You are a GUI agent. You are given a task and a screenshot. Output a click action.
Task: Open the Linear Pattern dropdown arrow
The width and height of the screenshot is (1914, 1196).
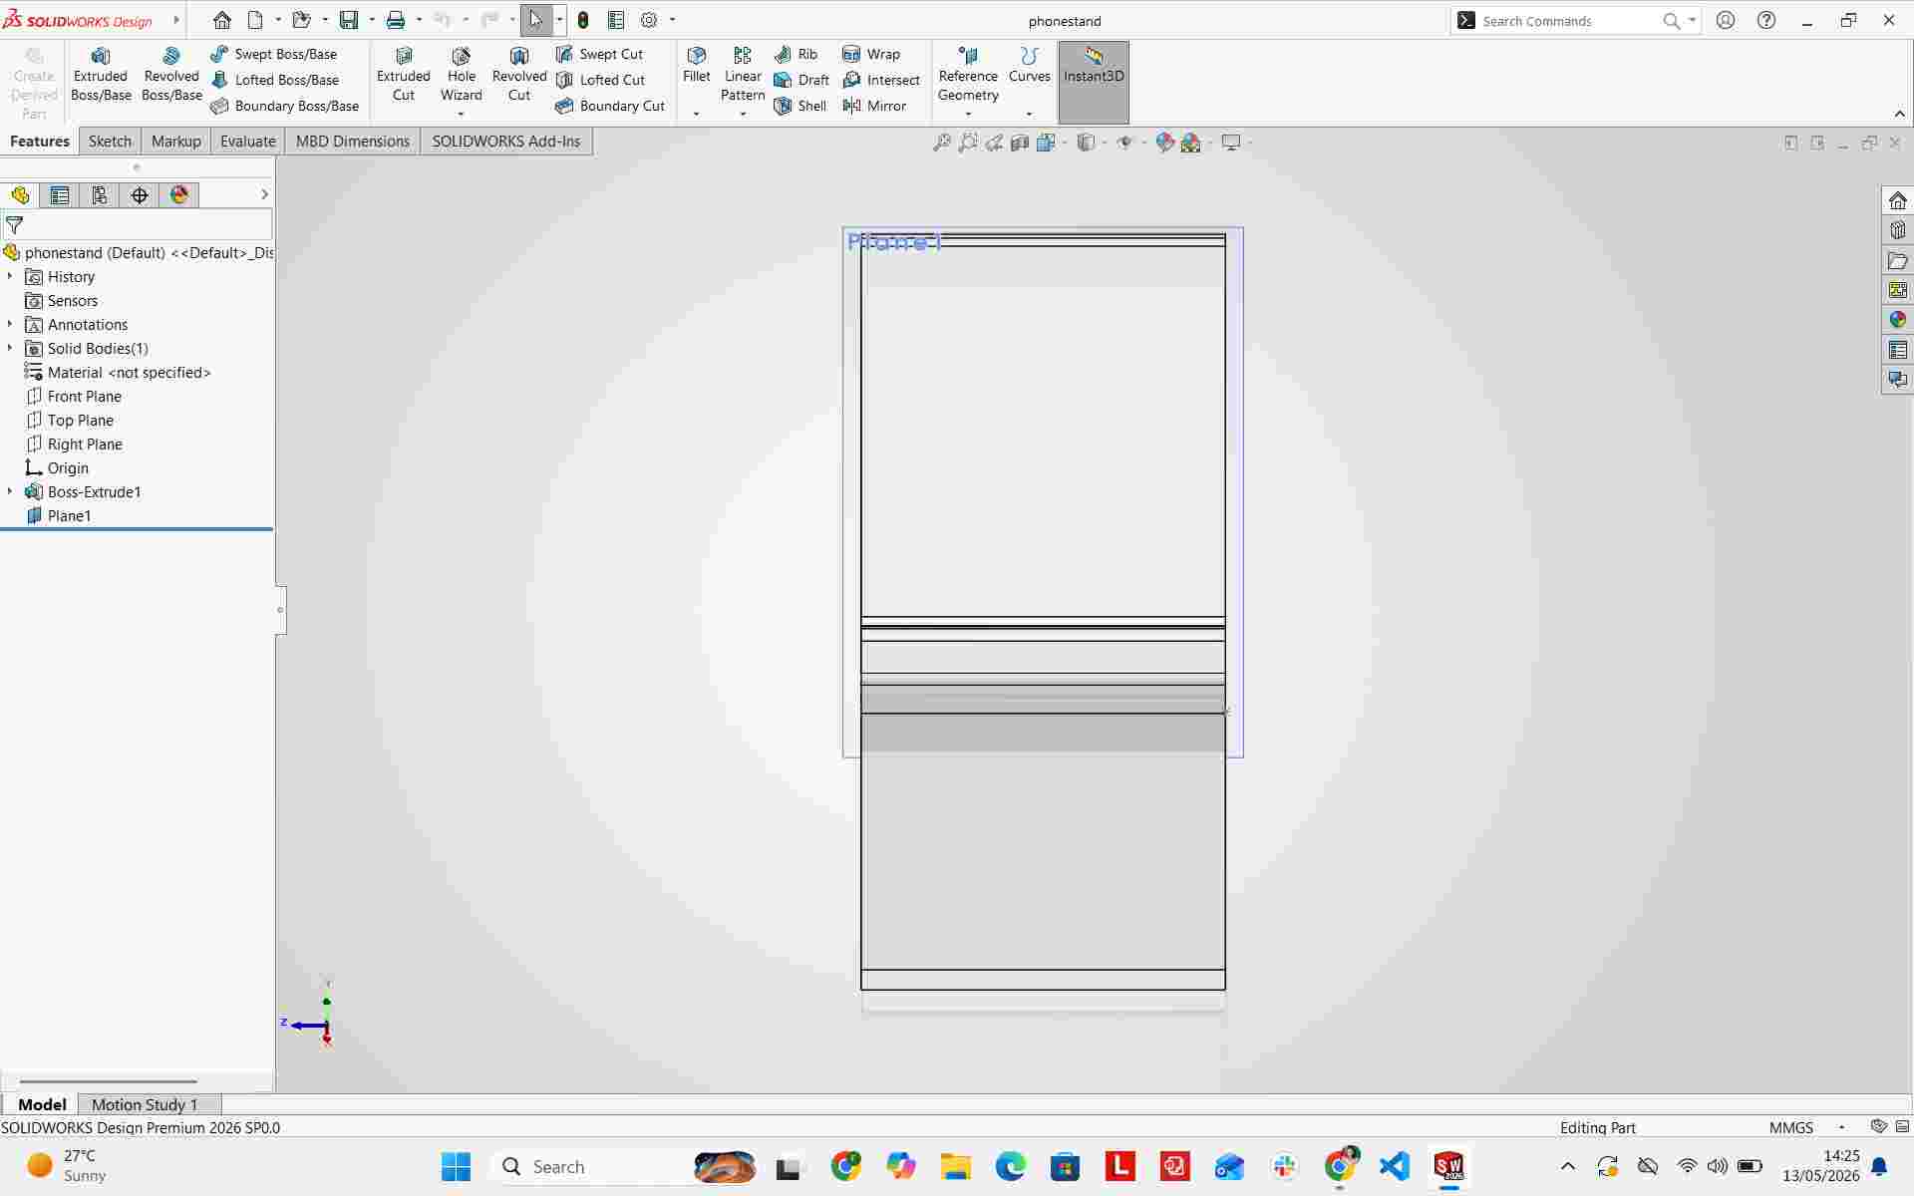coord(743,114)
